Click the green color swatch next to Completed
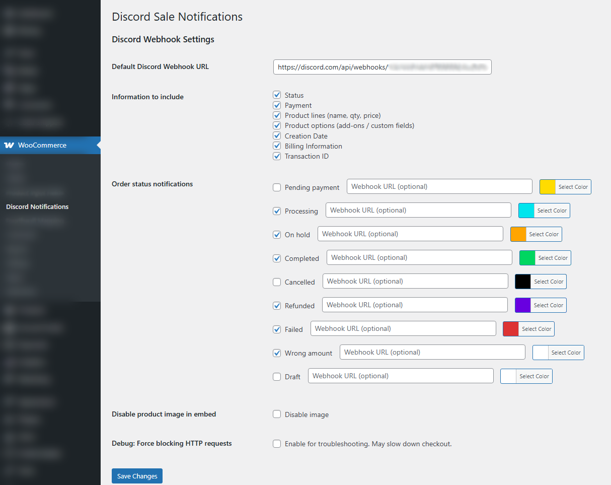This screenshot has height=485, width=611. (526, 257)
